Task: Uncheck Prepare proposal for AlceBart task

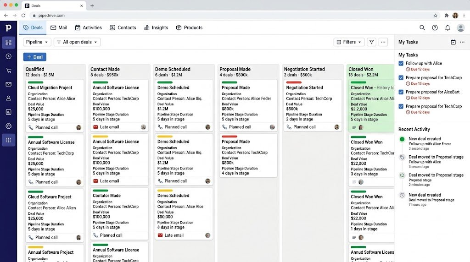Action: pyautogui.click(x=401, y=92)
